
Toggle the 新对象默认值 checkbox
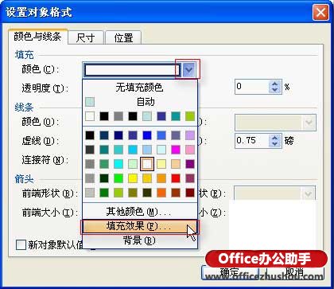21,245
